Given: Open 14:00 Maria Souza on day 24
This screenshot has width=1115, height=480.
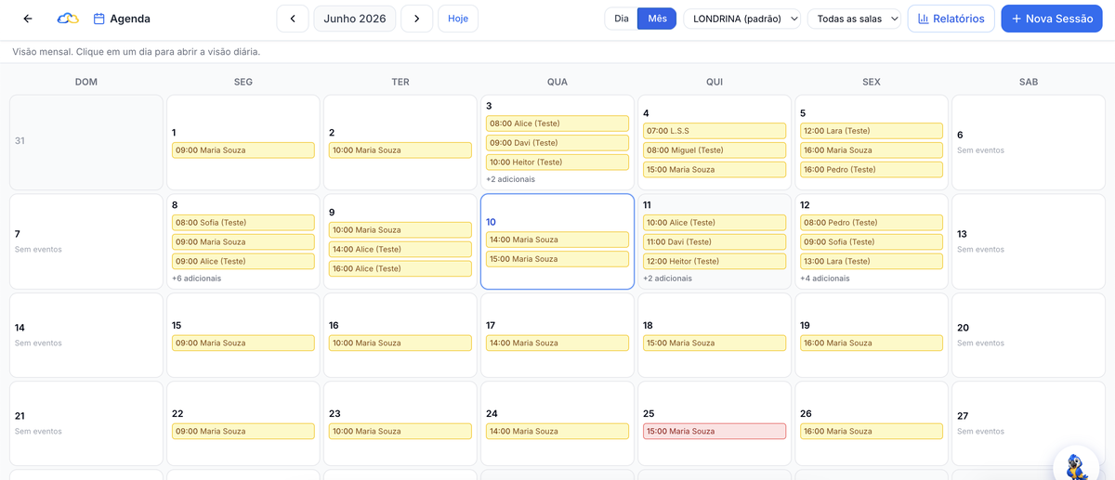Looking at the screenshot, I should click(x=557, y=432).
